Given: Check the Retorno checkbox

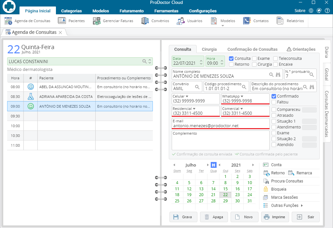Looking at the screenshot, I should [231, 64].
